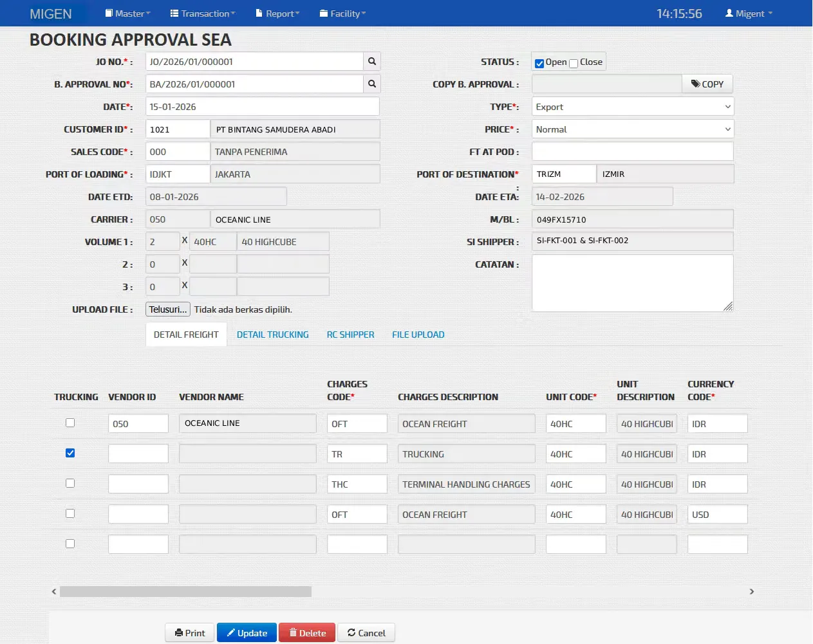Click the horizontal scrollbar thumb

point(185,591)
